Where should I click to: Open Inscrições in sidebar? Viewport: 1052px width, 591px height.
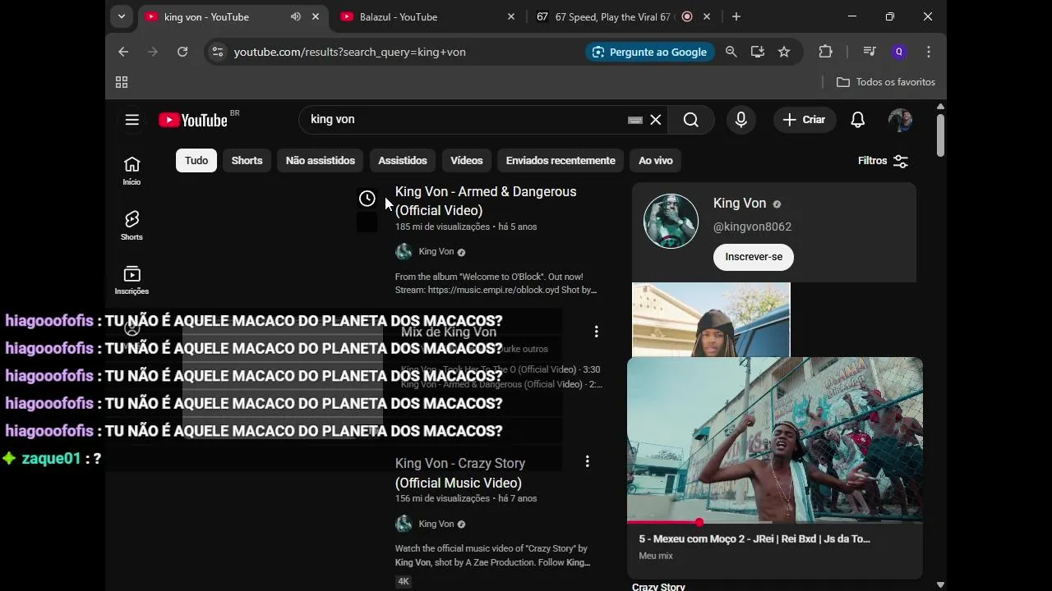point(131,280)
